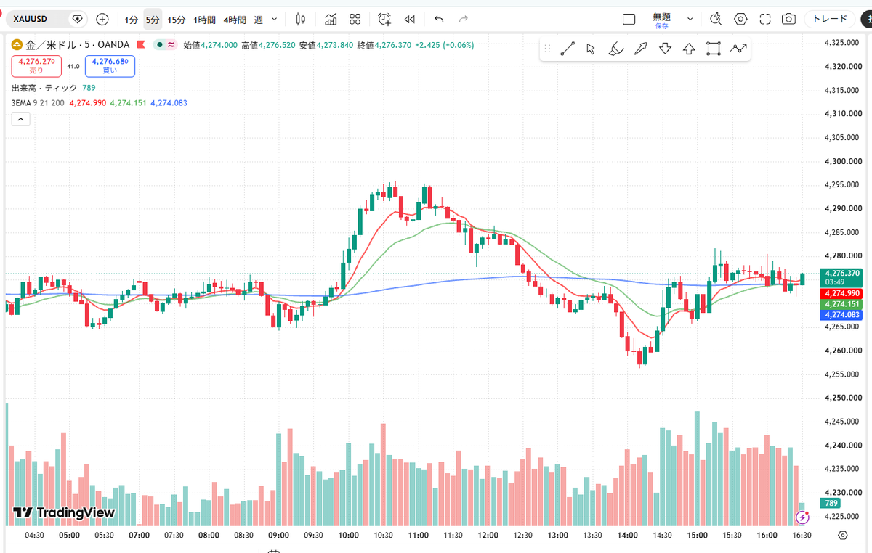Open the layout setup square icon

(x=629, y=20)
